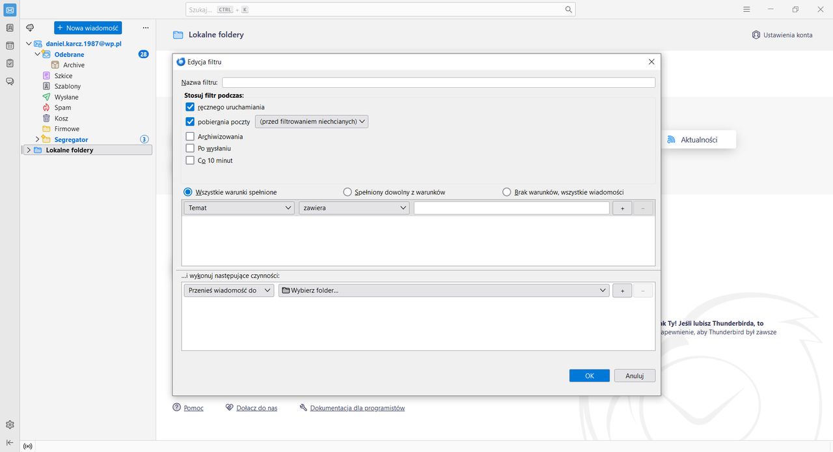Viewport: 833px width, 452px height.
Task: Click the get messages cloud icon
Action: tap(30, 28)
